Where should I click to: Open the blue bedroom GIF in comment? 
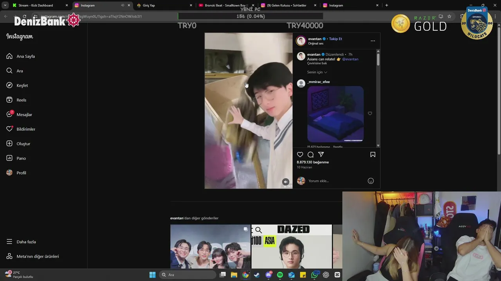point(335,114)
